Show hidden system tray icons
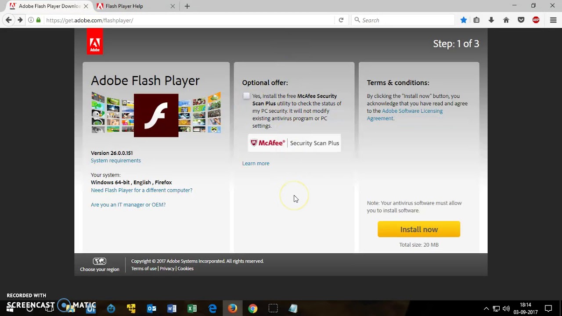Image resolution: width=562 pixels, height=316 pixels. point(486,309)
